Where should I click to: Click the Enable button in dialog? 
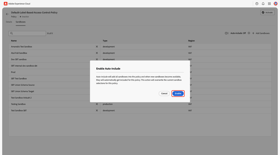pyautogui.click(x=178, y=94)
